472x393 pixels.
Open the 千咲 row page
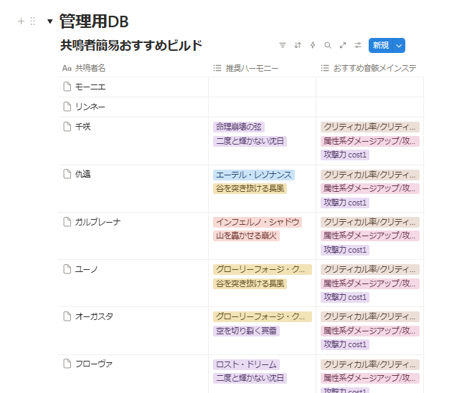pos(82,127)
